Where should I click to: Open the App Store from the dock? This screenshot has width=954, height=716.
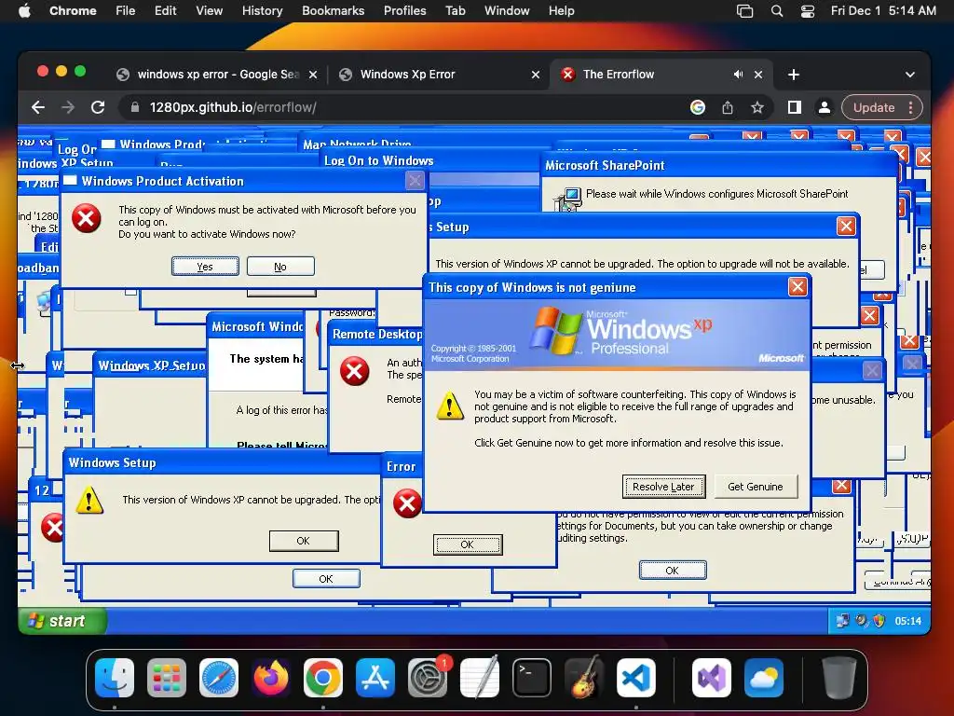[375, 678]
